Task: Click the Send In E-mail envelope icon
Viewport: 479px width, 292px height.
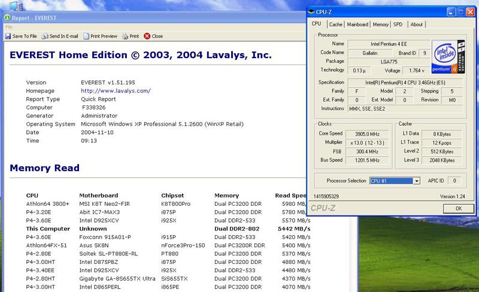Action: [45, 36]
